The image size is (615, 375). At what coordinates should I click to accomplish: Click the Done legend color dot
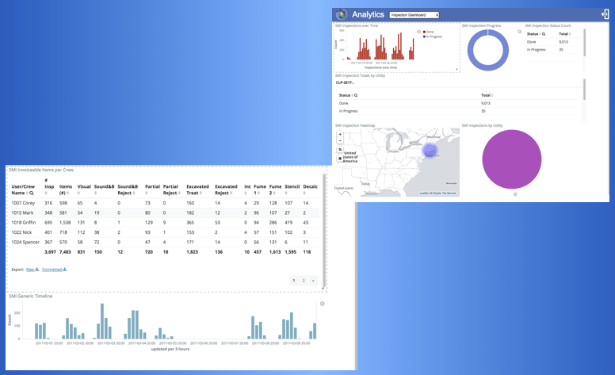click(x=424, y=32)
